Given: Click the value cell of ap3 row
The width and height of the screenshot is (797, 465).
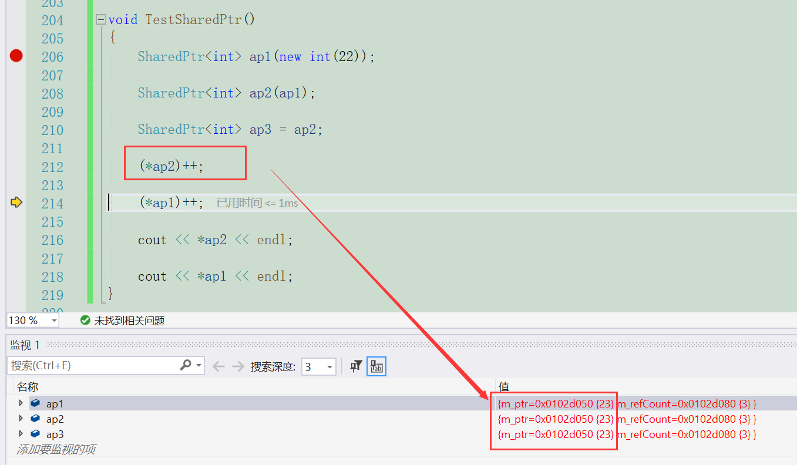Looking at the screenshot, I should [x=627, y=434].
